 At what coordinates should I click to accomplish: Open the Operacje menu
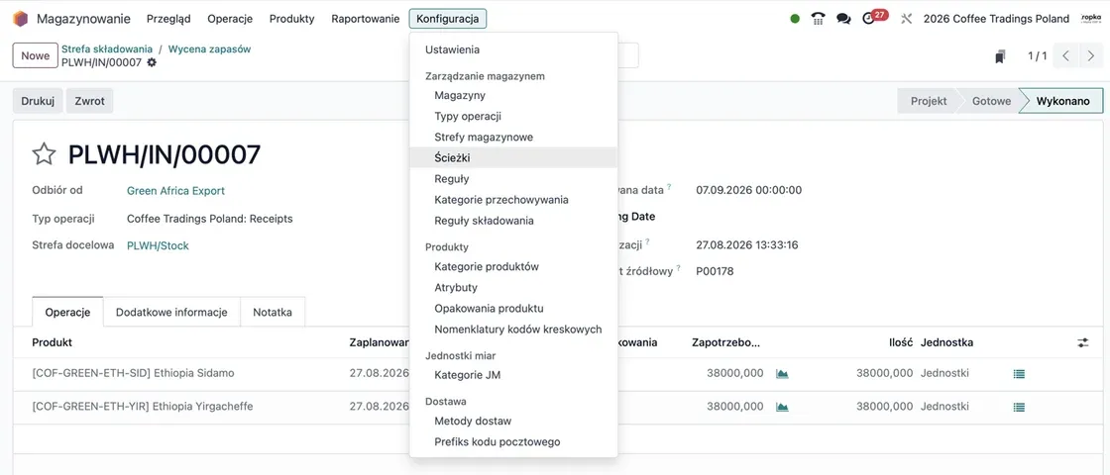pos(230,19)
